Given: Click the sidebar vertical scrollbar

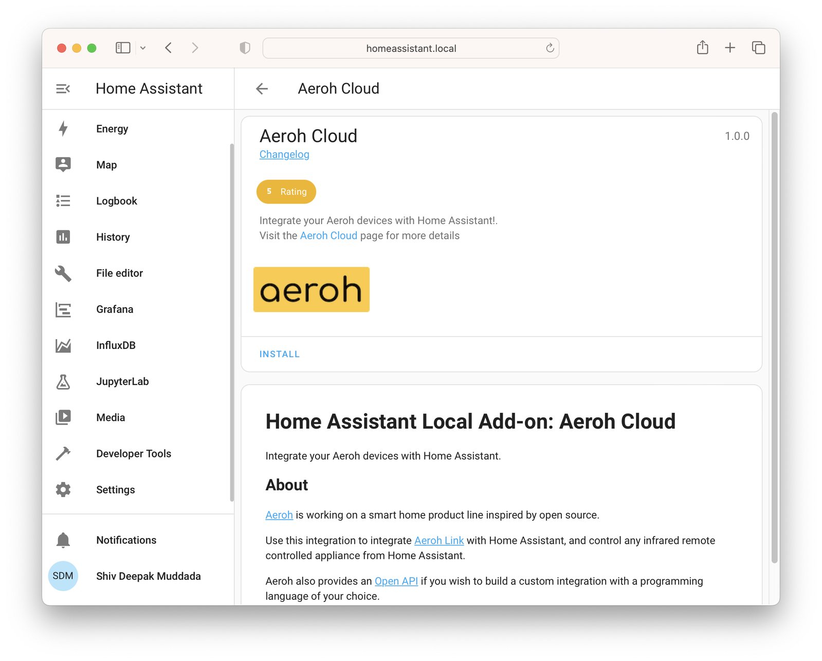Looking at the screenshot, I should click(232, 322).
